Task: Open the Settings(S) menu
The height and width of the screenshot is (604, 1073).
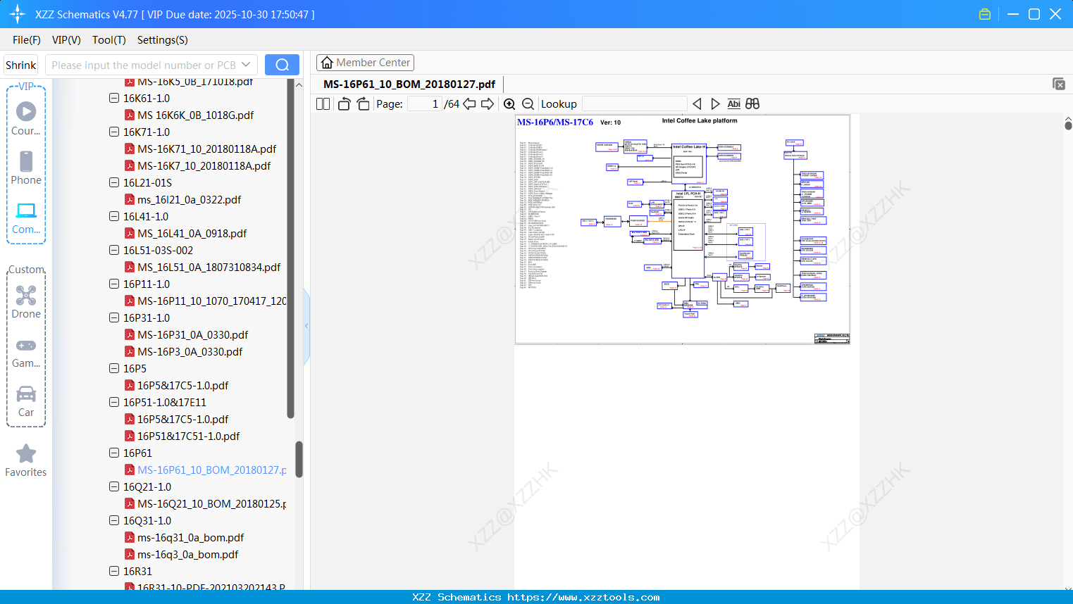Action: click(163, 40)
